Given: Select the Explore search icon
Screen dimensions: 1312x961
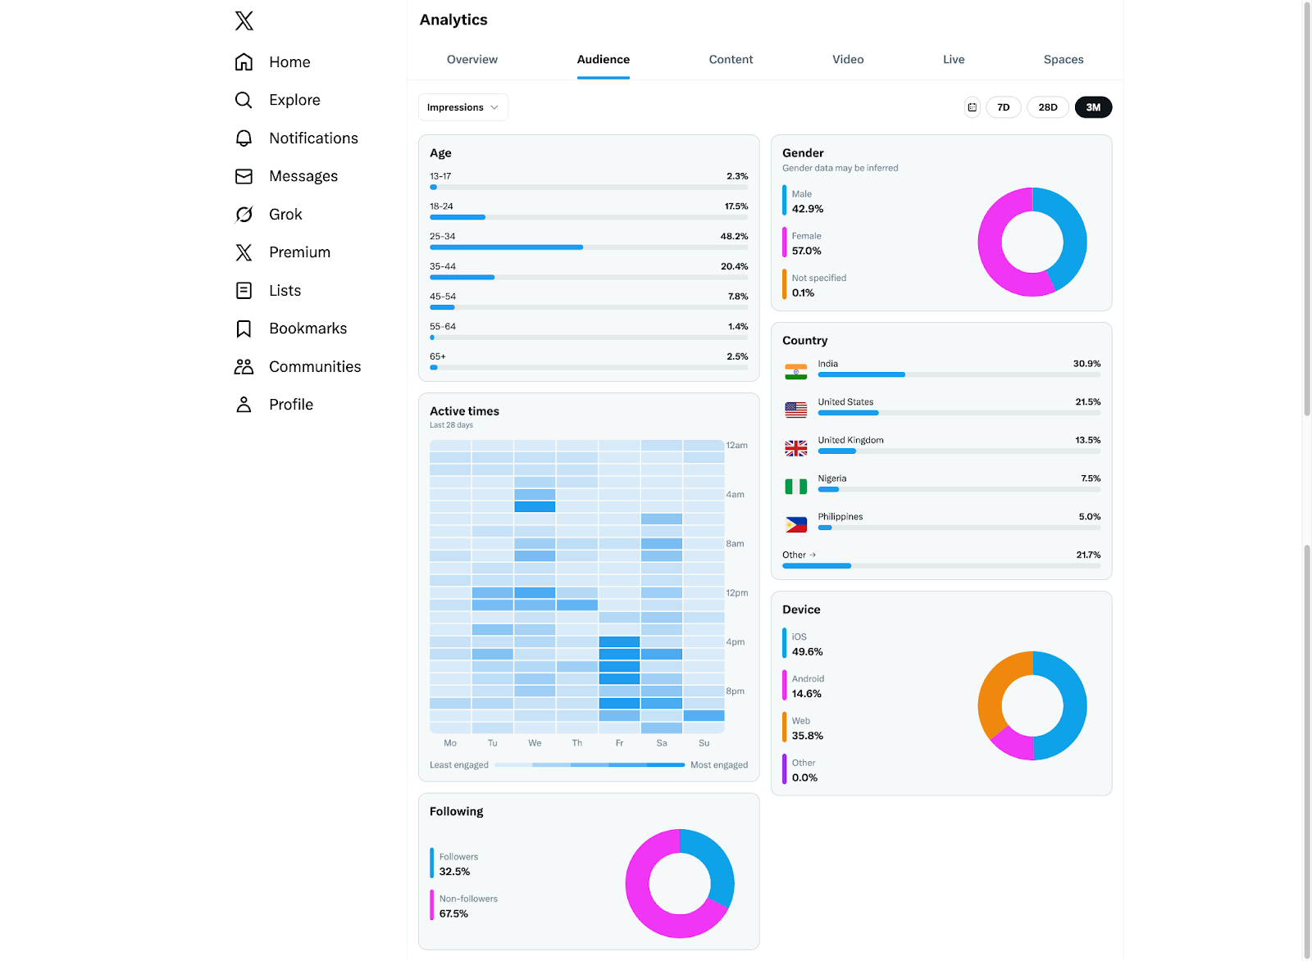Looking at the screenshot, I should click(x=244, y=99).
